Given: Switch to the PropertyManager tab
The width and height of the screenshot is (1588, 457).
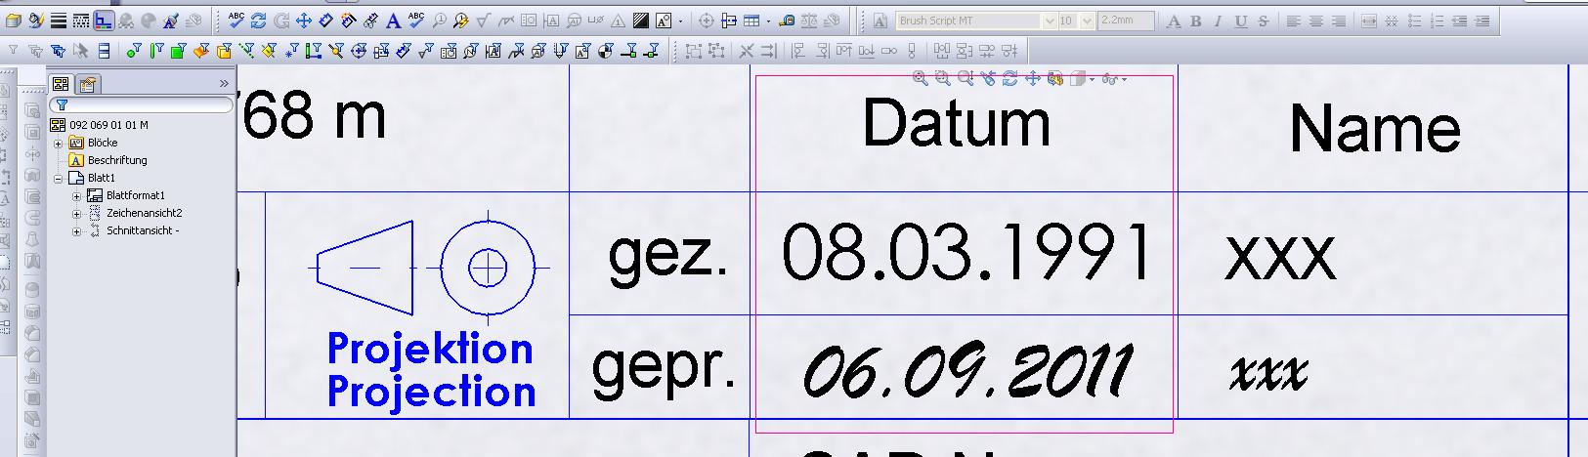Looking at the screenshot, I should [88, 84].
